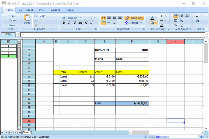The height and width of the screenshot is (139, 209).
Task: Click the scissors Cut icon
Action: point(36,20)
